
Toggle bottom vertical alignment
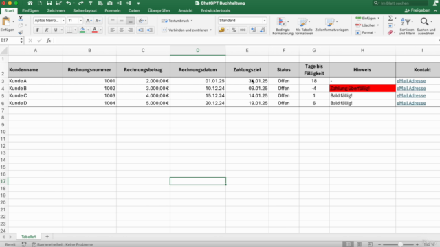pyautogui.click(x=131, y=21)
